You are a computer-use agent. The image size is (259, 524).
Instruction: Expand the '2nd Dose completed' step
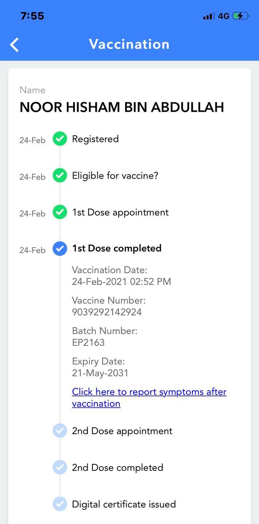pyautogui.click(x=117, y=468)
